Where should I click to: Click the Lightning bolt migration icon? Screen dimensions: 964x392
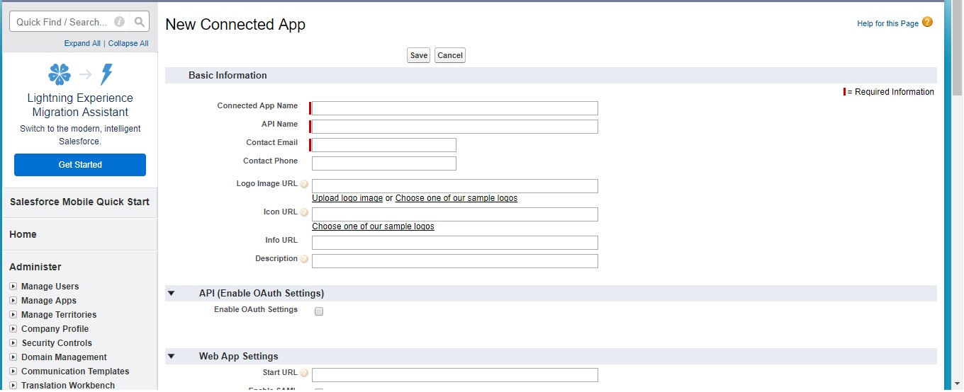[106, 74]
